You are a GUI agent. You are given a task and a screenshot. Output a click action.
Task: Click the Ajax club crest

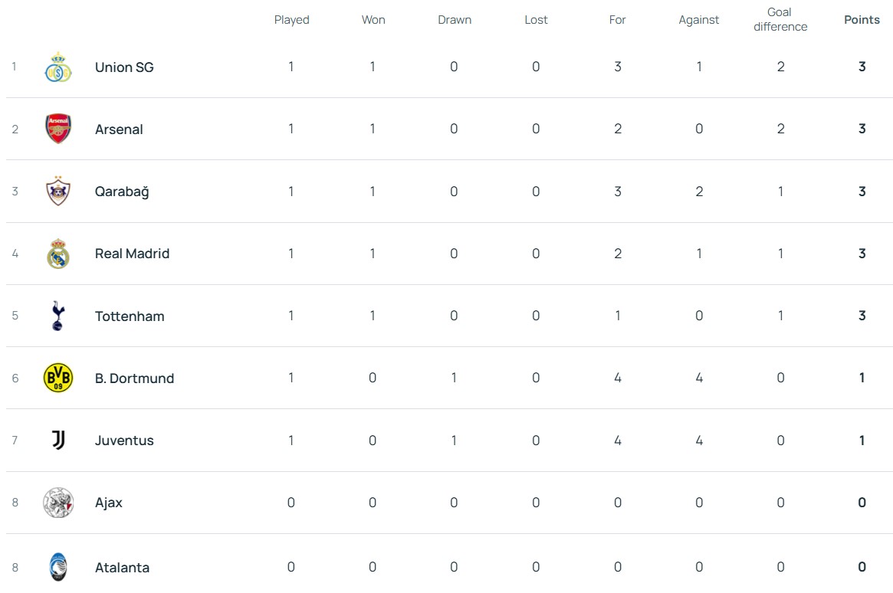tap(58, 503)
